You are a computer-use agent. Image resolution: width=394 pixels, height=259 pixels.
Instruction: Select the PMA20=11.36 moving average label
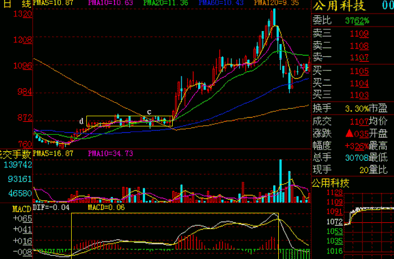coord(165,3)
